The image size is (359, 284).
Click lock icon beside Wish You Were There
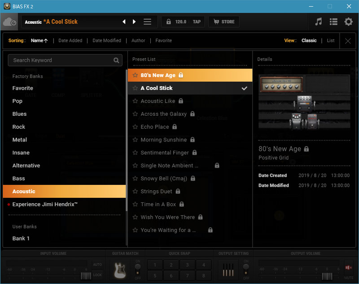click(x=200, y=217)
